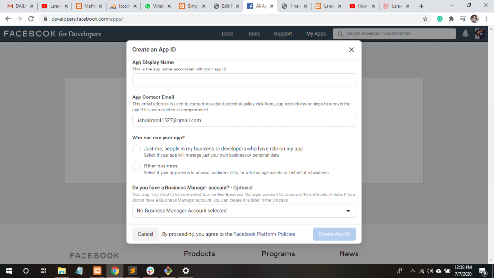
Task: Click the Chrome icon in the taskbar
Action: tap(115, 271)
